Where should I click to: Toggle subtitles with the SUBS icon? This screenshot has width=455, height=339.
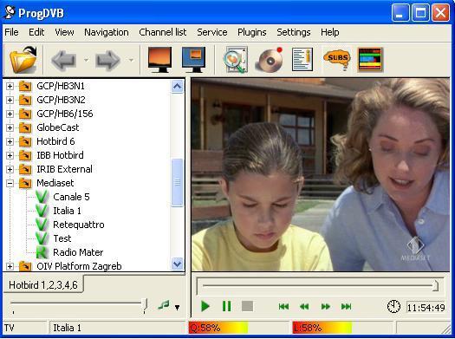(x=337, y=60)
